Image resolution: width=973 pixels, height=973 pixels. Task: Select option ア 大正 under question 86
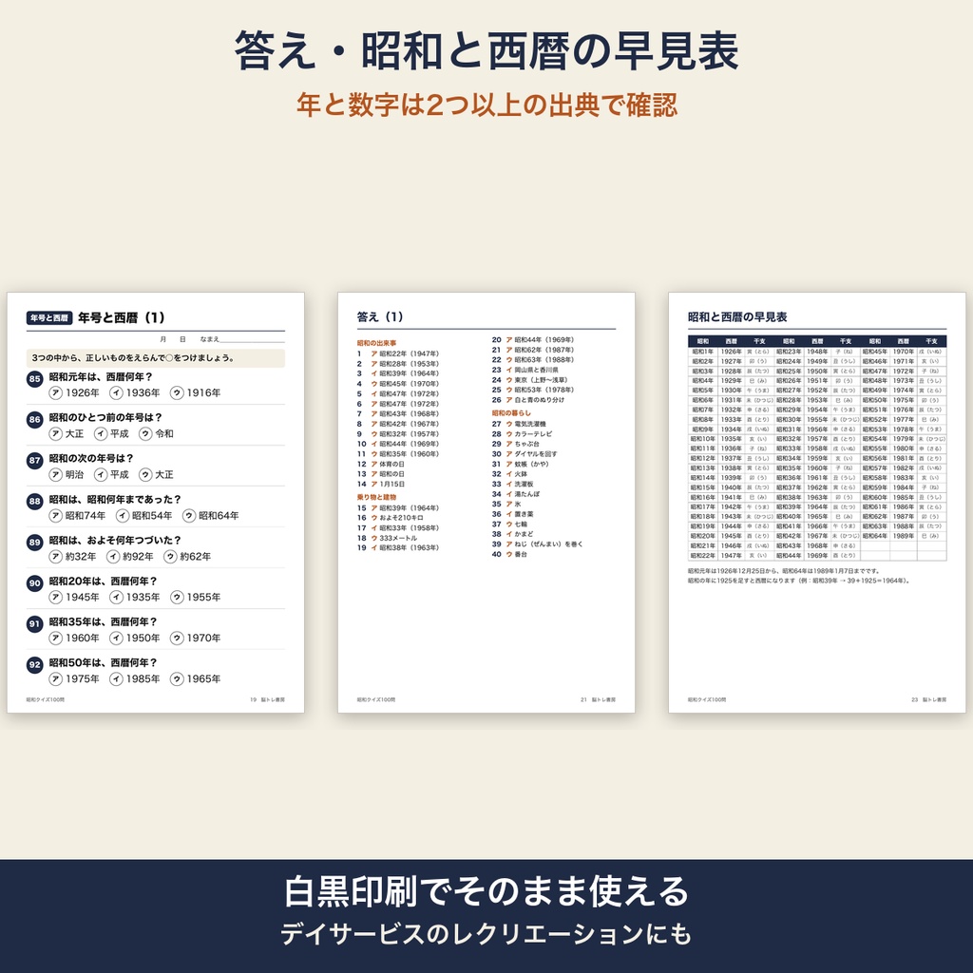pyautogui.click(x=67, y=433)
